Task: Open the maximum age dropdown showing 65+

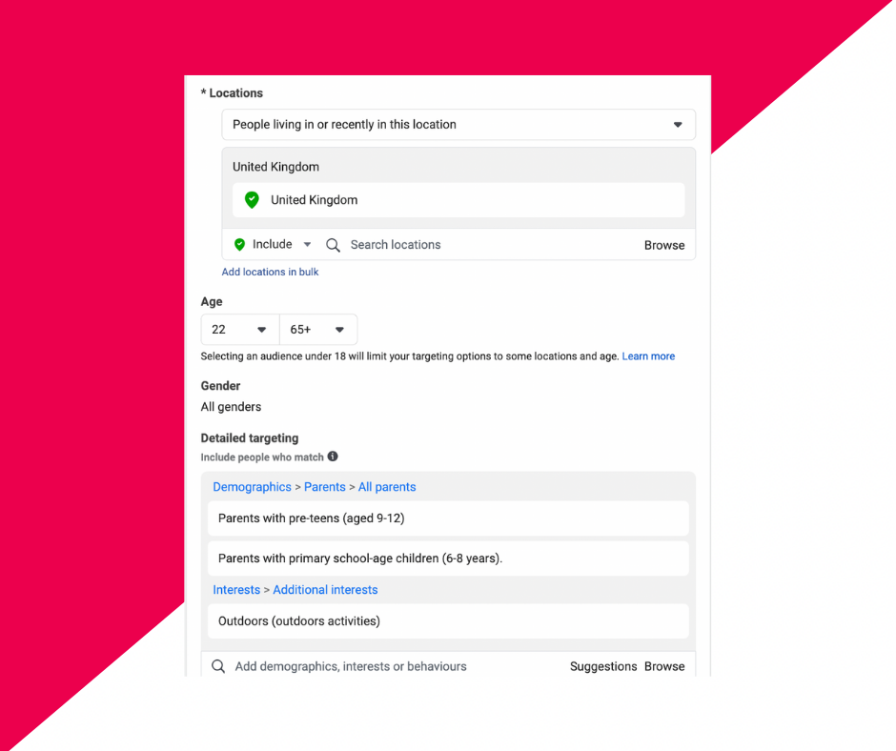Action: (x=318, y=329)
